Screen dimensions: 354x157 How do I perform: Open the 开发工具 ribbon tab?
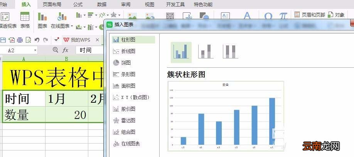tap(175, 4)
